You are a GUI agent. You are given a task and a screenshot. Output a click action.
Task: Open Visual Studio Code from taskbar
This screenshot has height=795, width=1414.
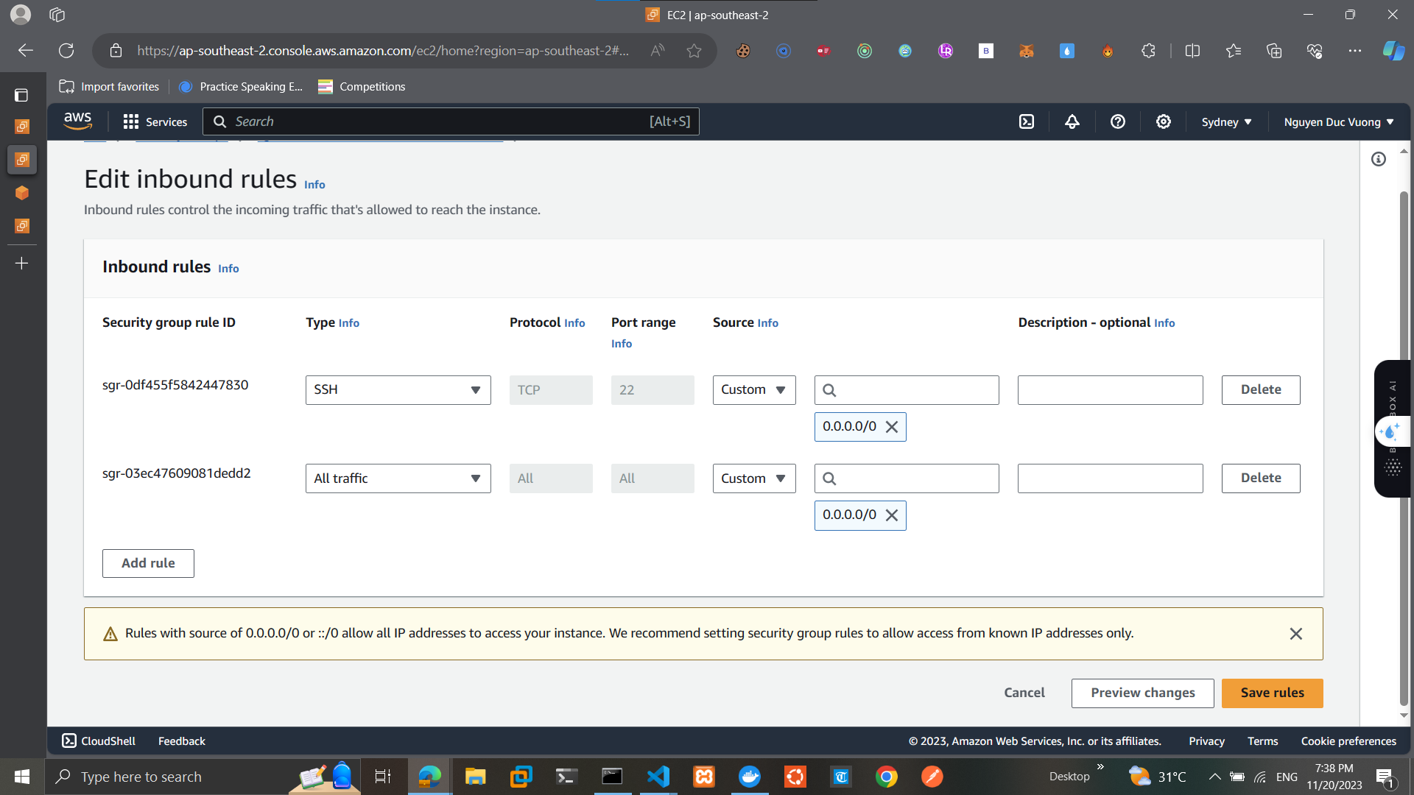click(658, 777)
